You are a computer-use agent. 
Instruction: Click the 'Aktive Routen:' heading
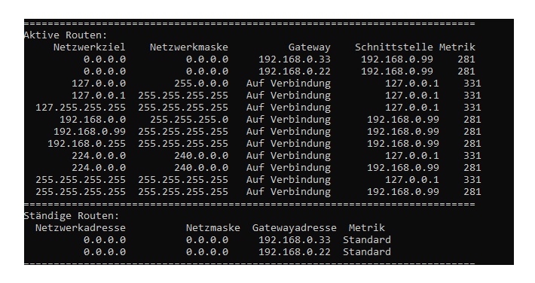pyautogui.click(x=66, y=35)
